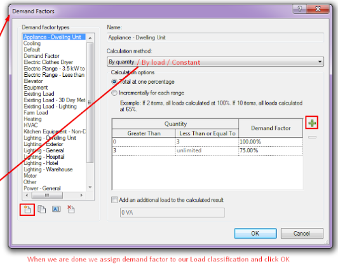Click the Cancel button
This screenshot has height=266, width=338.
302,233
